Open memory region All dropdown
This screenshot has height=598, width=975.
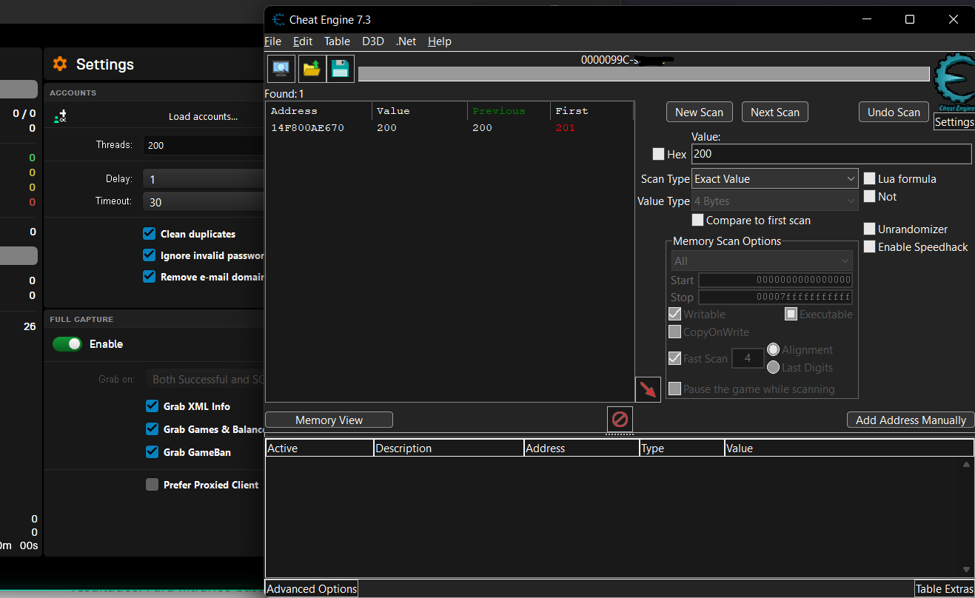762,261
